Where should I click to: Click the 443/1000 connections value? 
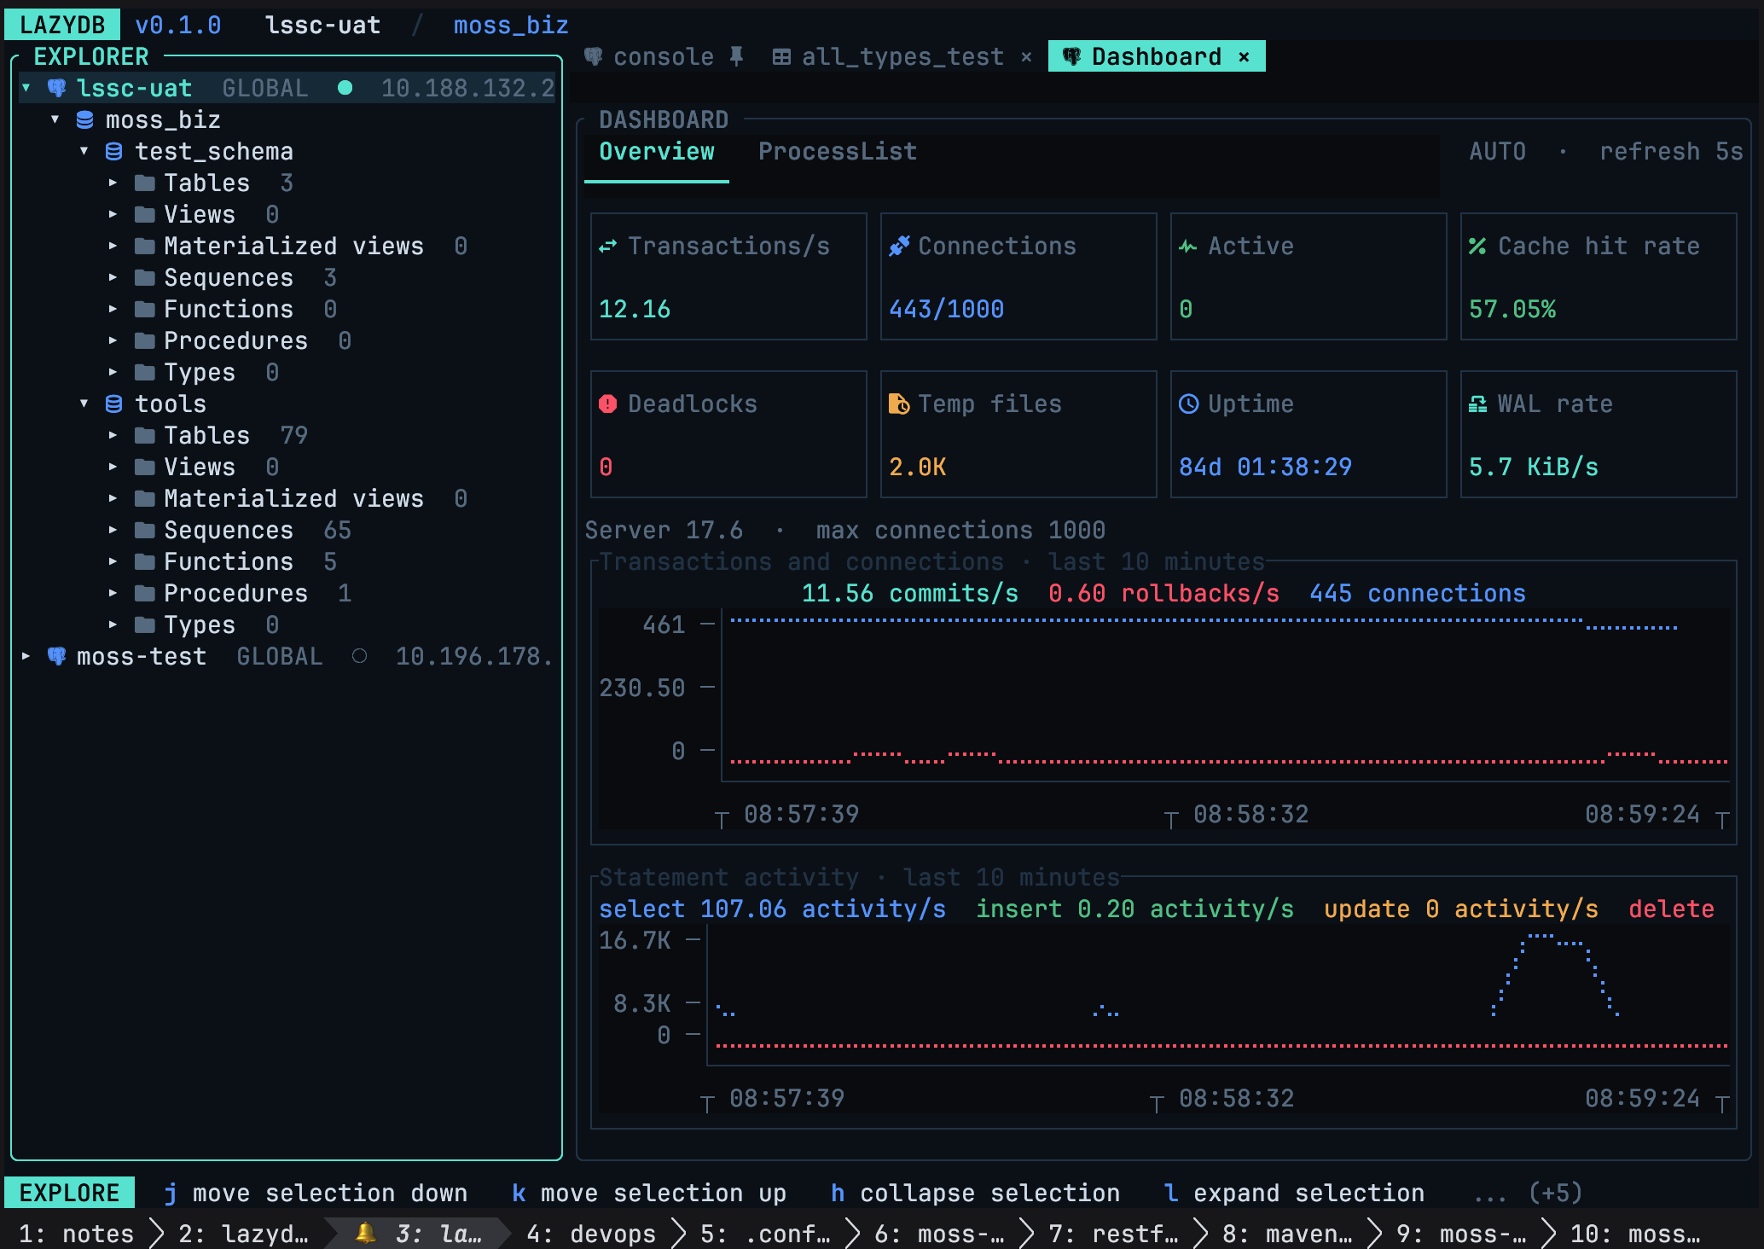(946, 309)
